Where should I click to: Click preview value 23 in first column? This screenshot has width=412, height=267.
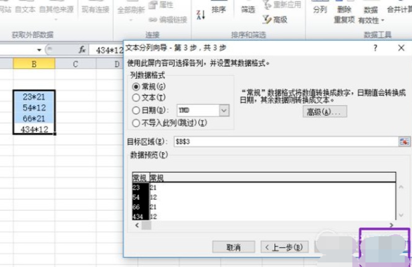(x=136, y=187)
